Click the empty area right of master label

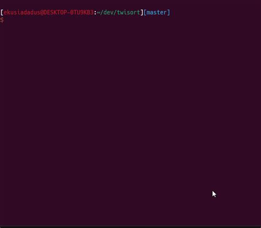click(x=215, y=13)
